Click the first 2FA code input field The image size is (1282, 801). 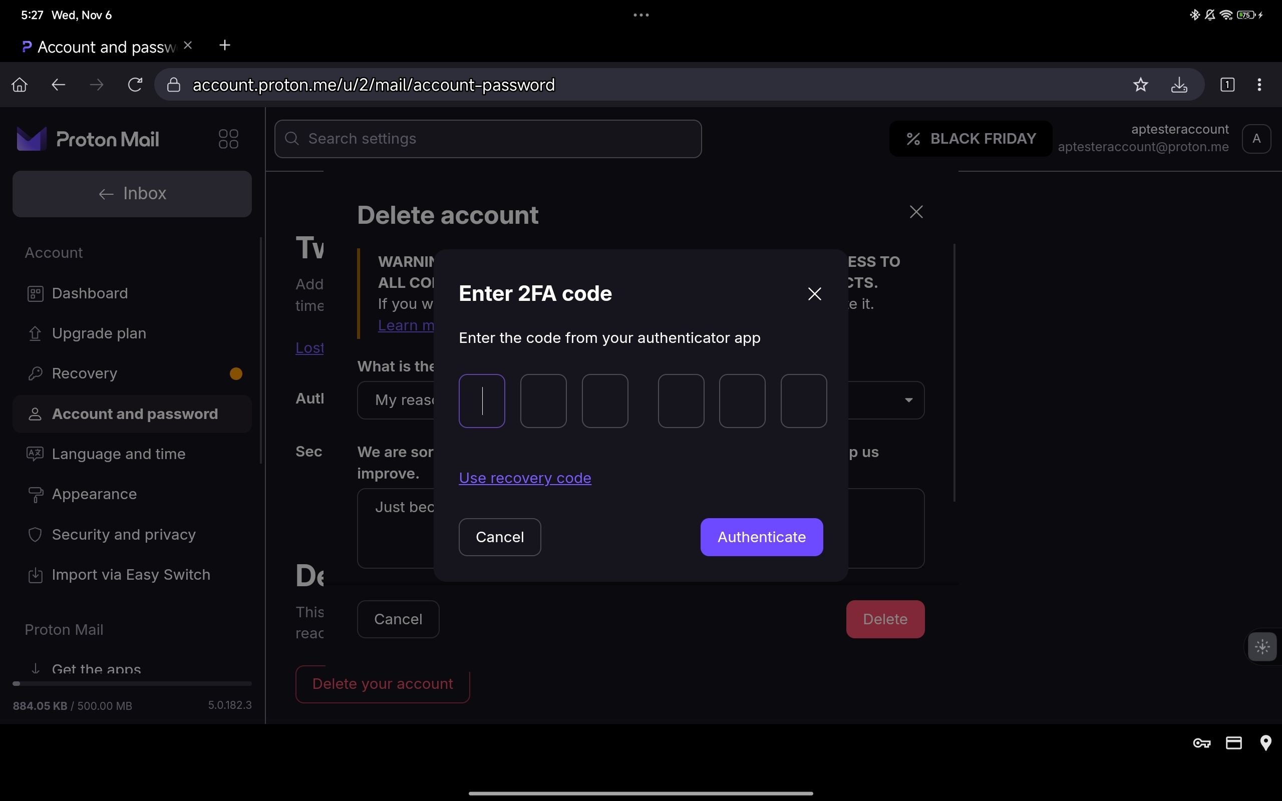[482, 399]
